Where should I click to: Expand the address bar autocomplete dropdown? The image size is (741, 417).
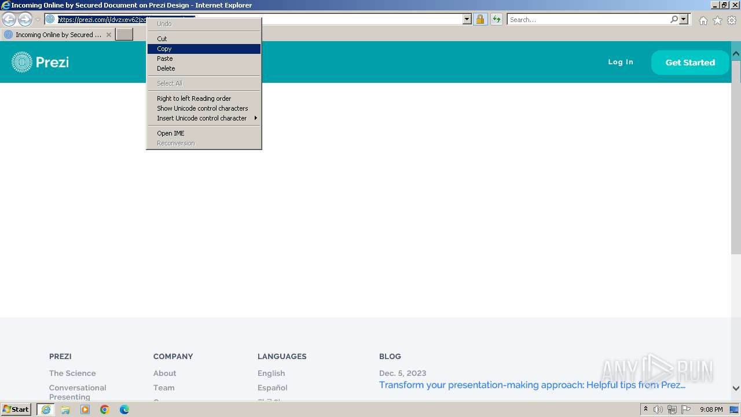point(467,20)
